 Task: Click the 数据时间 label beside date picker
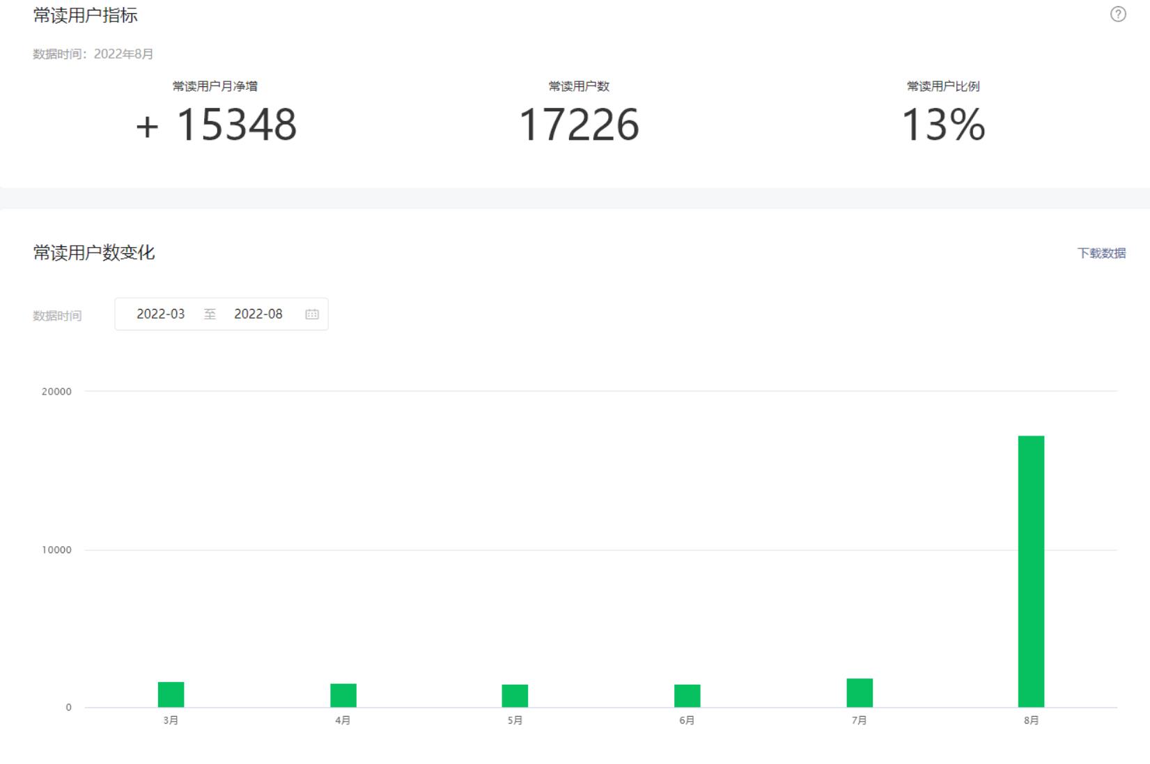point(57,316)
